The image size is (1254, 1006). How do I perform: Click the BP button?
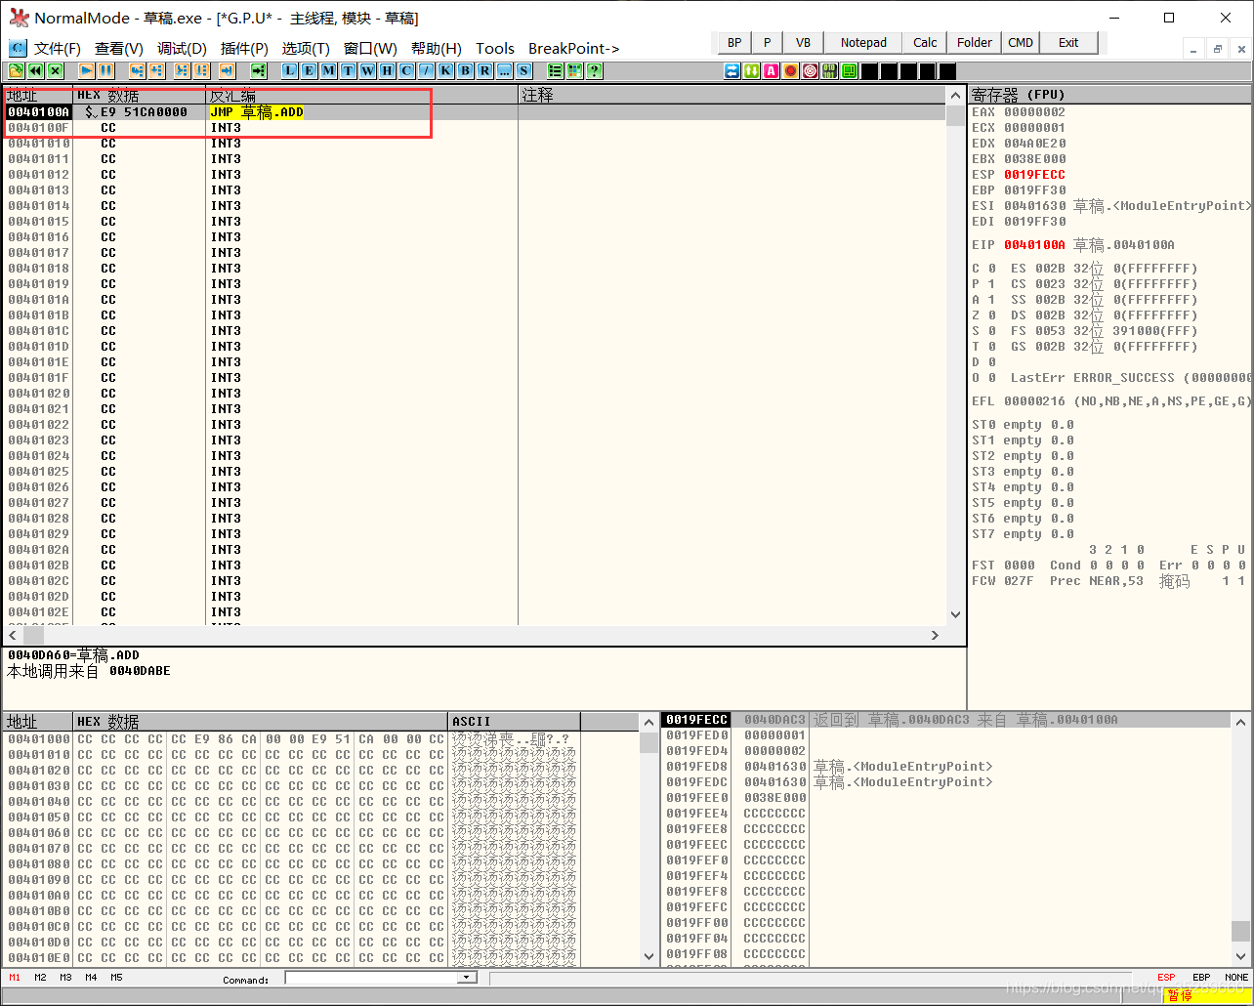tap(734, 43)
